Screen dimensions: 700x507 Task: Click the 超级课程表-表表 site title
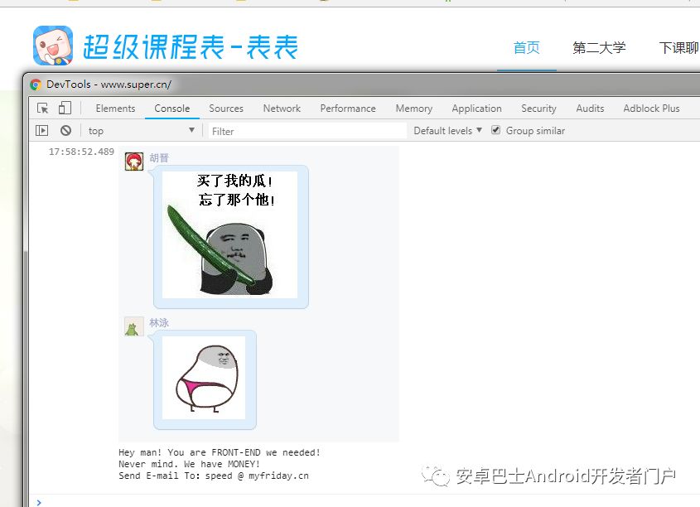[x=191, y=47]
